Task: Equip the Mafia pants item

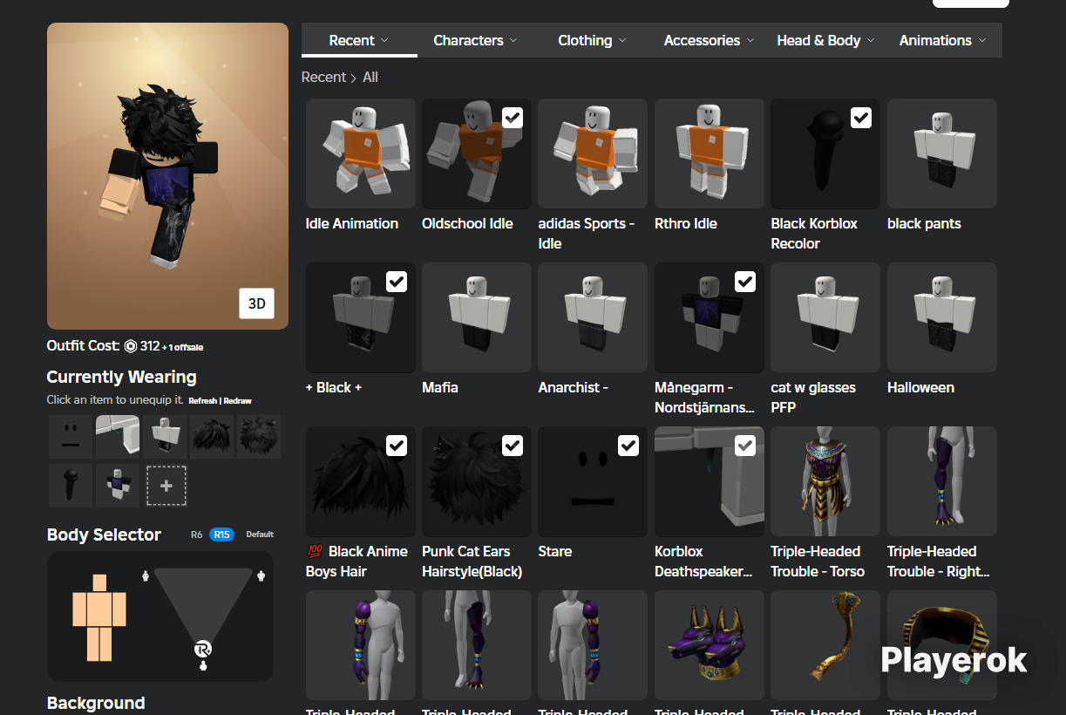Action: [x=477, y=317]
